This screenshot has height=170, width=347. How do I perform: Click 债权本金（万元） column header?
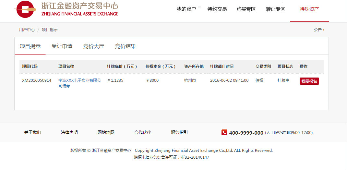[161, 67]
